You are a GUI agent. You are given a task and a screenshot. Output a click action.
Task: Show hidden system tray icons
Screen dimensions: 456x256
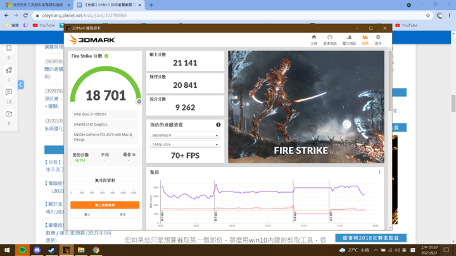tap(376, 250)
